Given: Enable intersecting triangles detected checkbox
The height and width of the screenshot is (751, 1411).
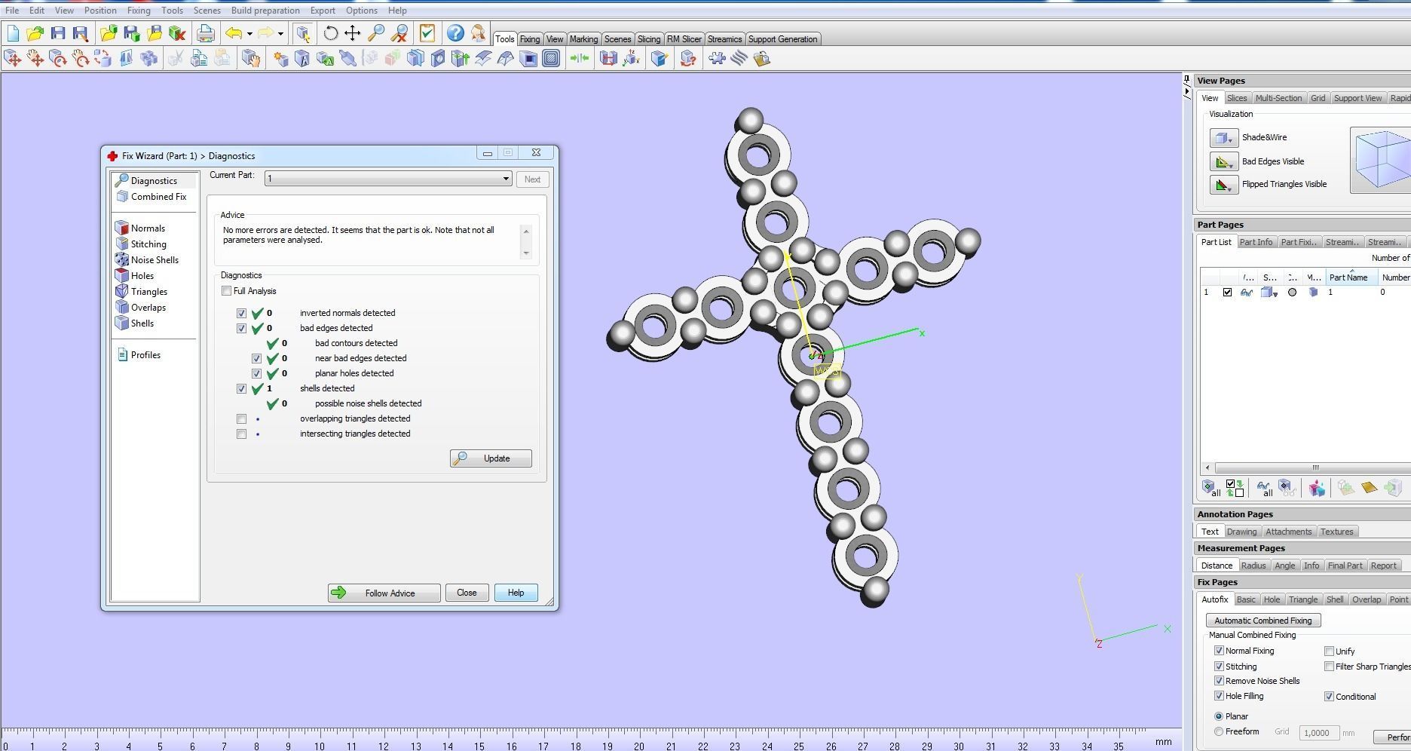Looking at the screenshot, I should (x=241, y=434).
